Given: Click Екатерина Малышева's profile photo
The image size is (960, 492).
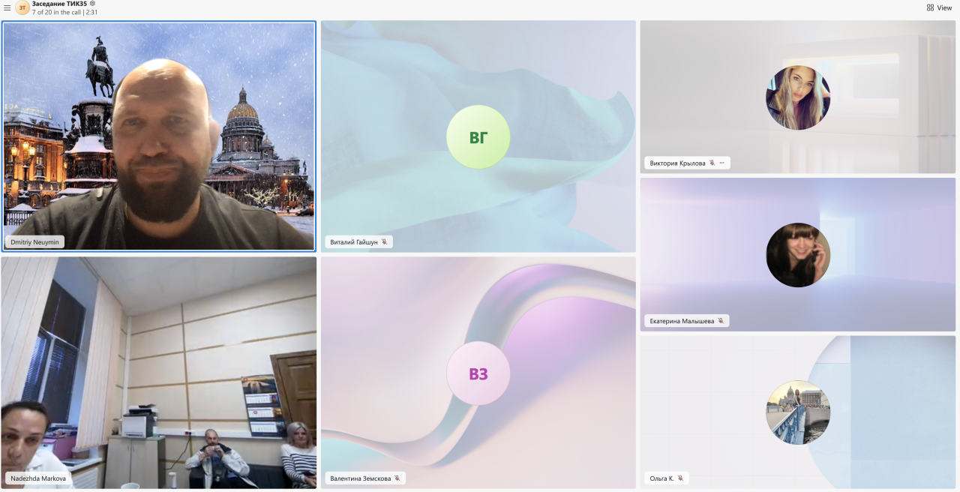Looking at the screenshot, I should [798, 255].
